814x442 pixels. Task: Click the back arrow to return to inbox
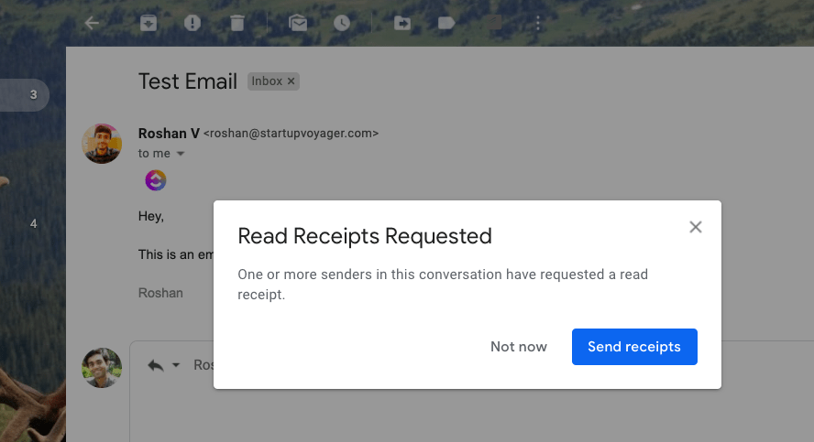point(92,24)
